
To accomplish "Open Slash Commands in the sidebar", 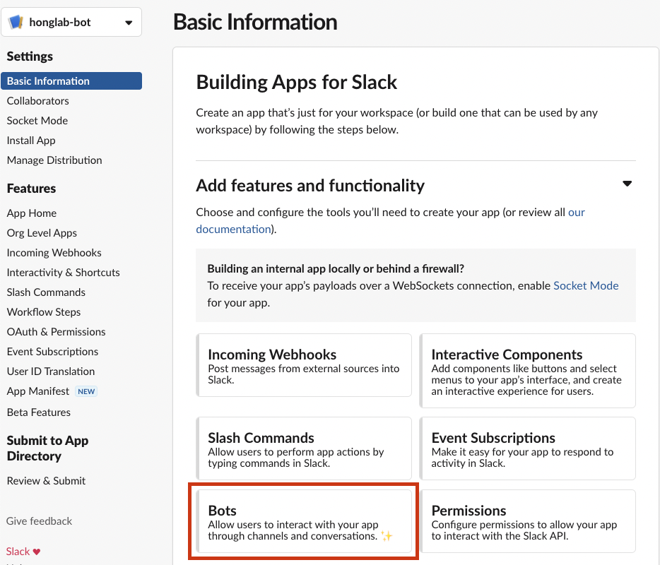I will pyautogui.click(x=46, y=292).
